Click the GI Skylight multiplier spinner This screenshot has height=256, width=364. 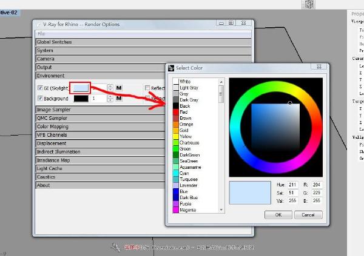coord(110,88)
